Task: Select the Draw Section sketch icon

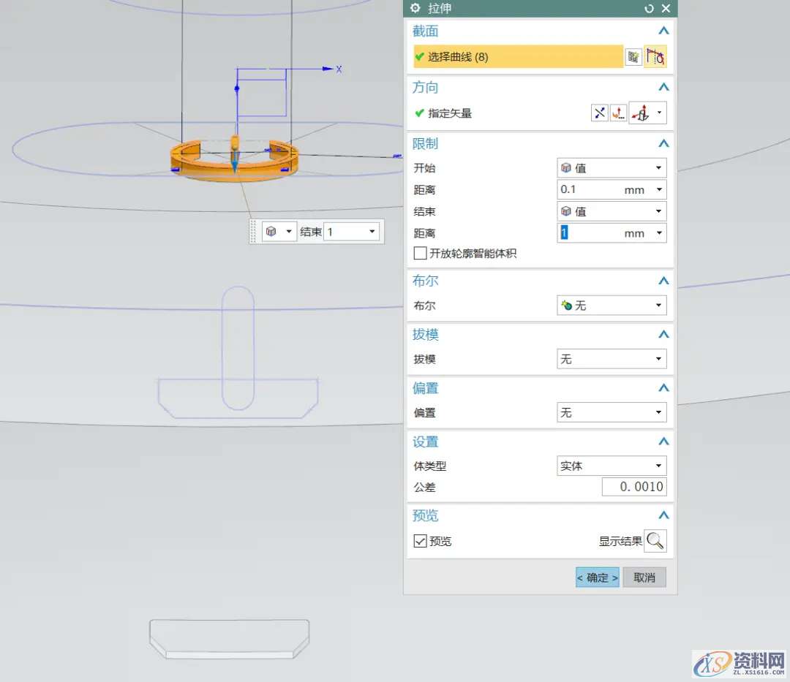Action: [x=656, y=56]
